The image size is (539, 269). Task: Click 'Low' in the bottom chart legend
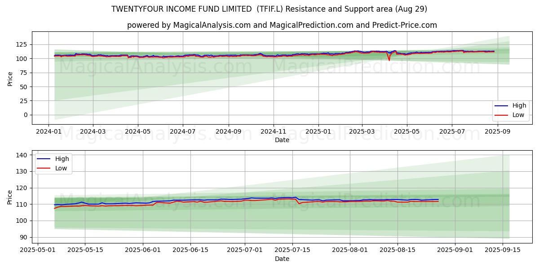pos(61,168)
